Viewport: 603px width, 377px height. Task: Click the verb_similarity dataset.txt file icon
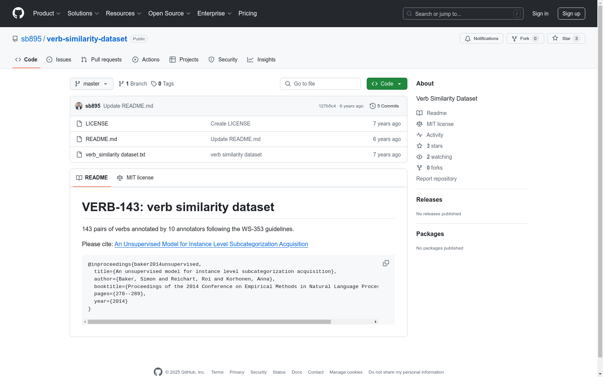coord(79,155)
